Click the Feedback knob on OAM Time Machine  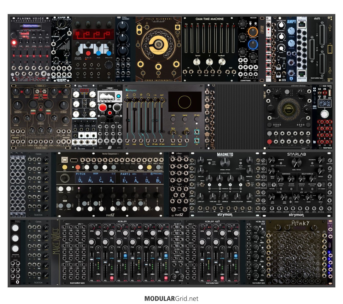click(222, 62)
